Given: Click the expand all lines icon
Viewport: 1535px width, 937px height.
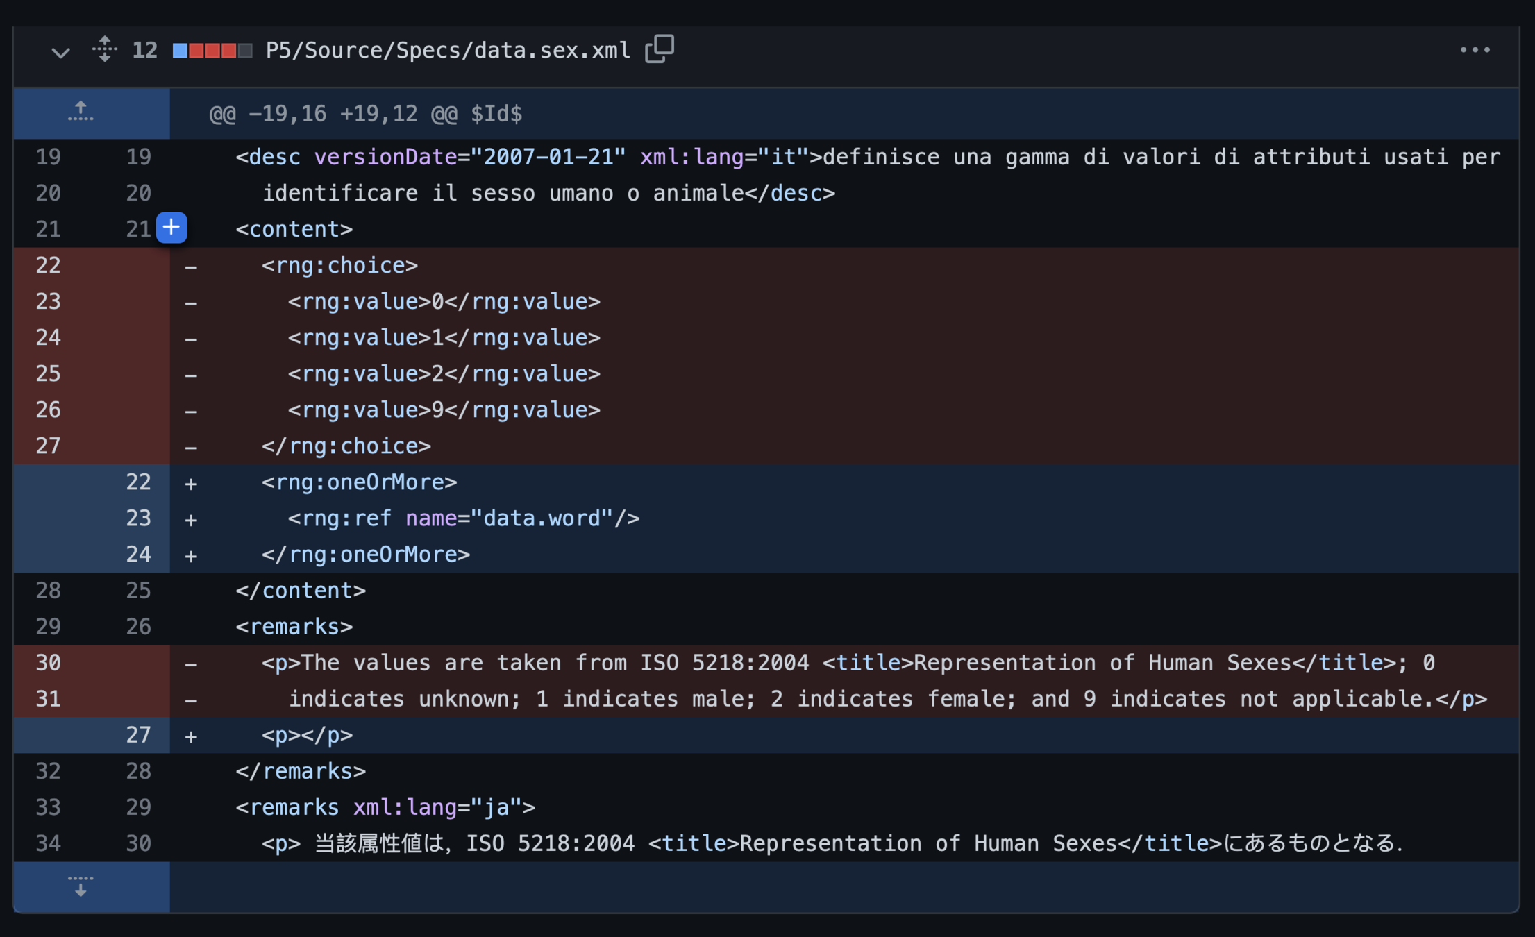Looking at the screenshot, I should 104,50.
